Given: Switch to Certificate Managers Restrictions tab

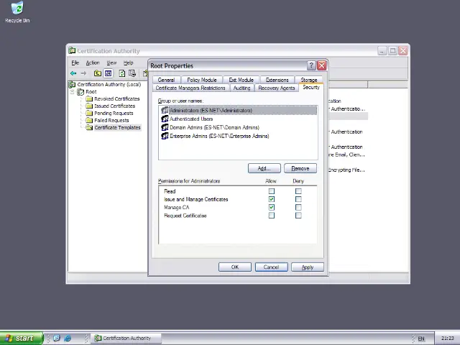Looking at the screenshot, I should (x=190, y=88).
